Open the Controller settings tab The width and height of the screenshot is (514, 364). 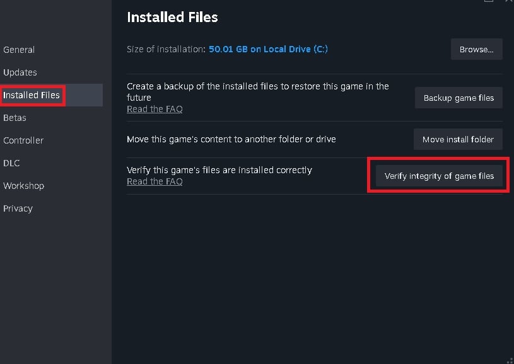[x=23, y=140]
